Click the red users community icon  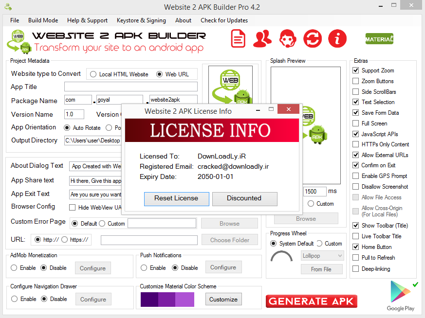click(x=262, y=38)
